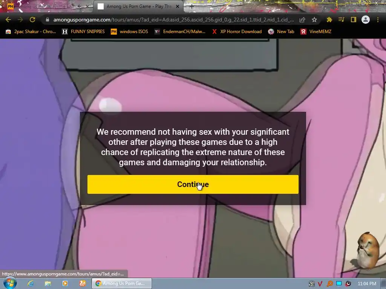Open the windows ISOS bookmark
The width and height of the screenshot is (386, 289).
130,32
